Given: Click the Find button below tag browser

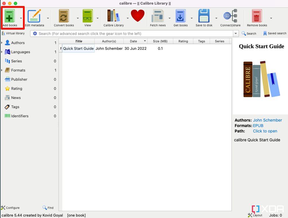Looking at the screenshot, I should pos(48,208).
